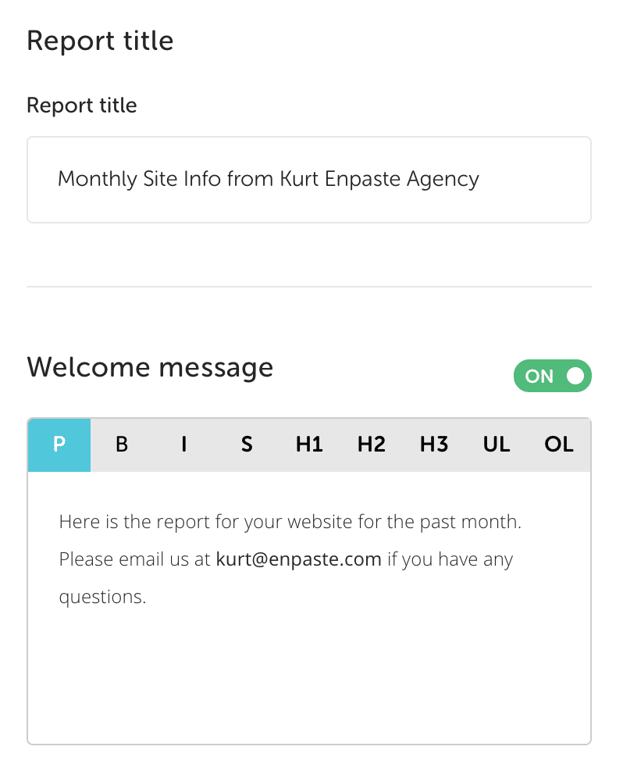The width and height of the screenshot is (623, 775).
Task: Click the kurt@enpaste.com email link
Action: pos(299,559)
